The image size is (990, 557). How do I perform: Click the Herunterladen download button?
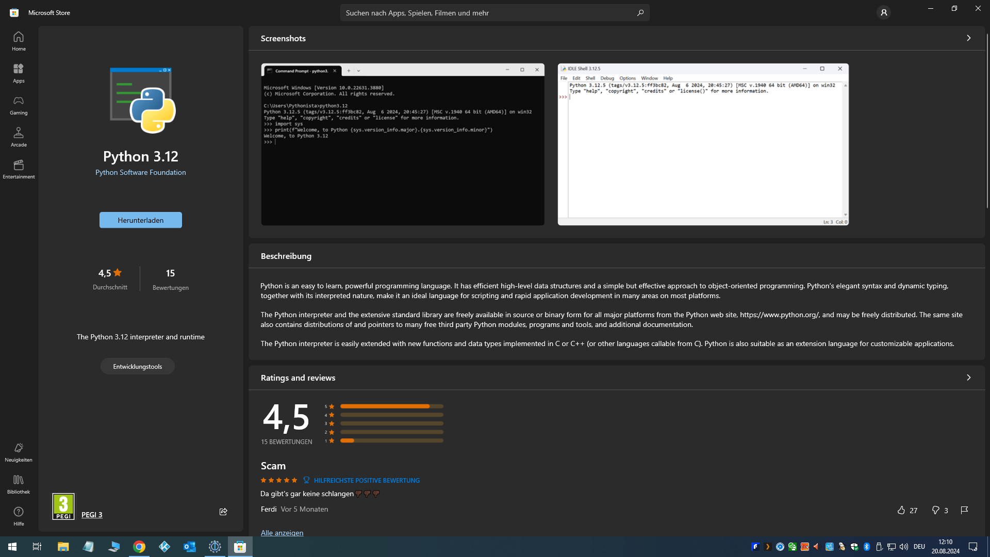pyautogui.click(x=141, y=220)
